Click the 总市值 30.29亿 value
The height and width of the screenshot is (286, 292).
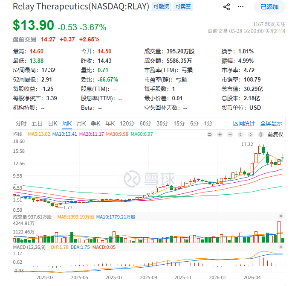coord(254,89)
